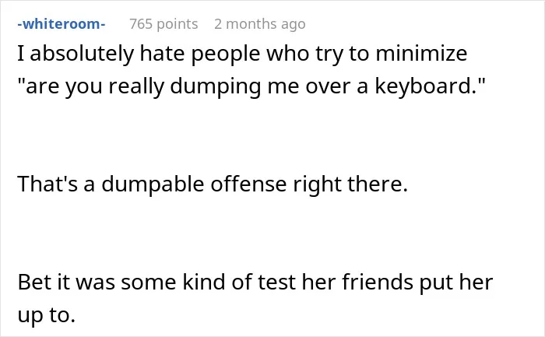Image resolution: width=545 pixels, height=337 pixels.
Task: Open the -whiteroom- user profile link
Action: click(x=62, y=24)
